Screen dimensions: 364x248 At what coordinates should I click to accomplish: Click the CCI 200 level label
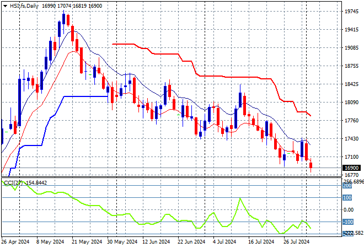coord(347,186)
